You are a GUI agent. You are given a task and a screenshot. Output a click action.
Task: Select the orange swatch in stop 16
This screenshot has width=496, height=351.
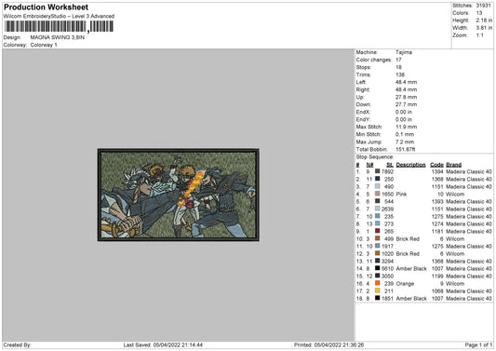377,283
